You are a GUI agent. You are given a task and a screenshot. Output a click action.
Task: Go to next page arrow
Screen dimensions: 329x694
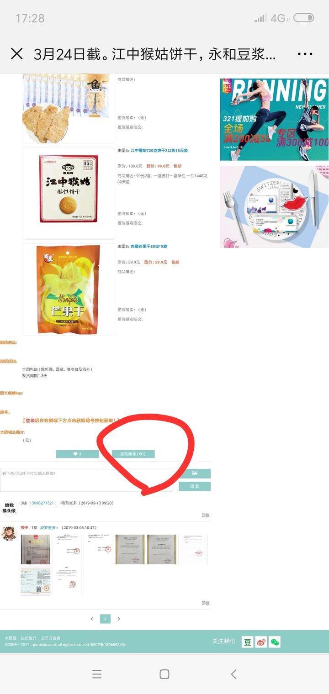[119, 619]
